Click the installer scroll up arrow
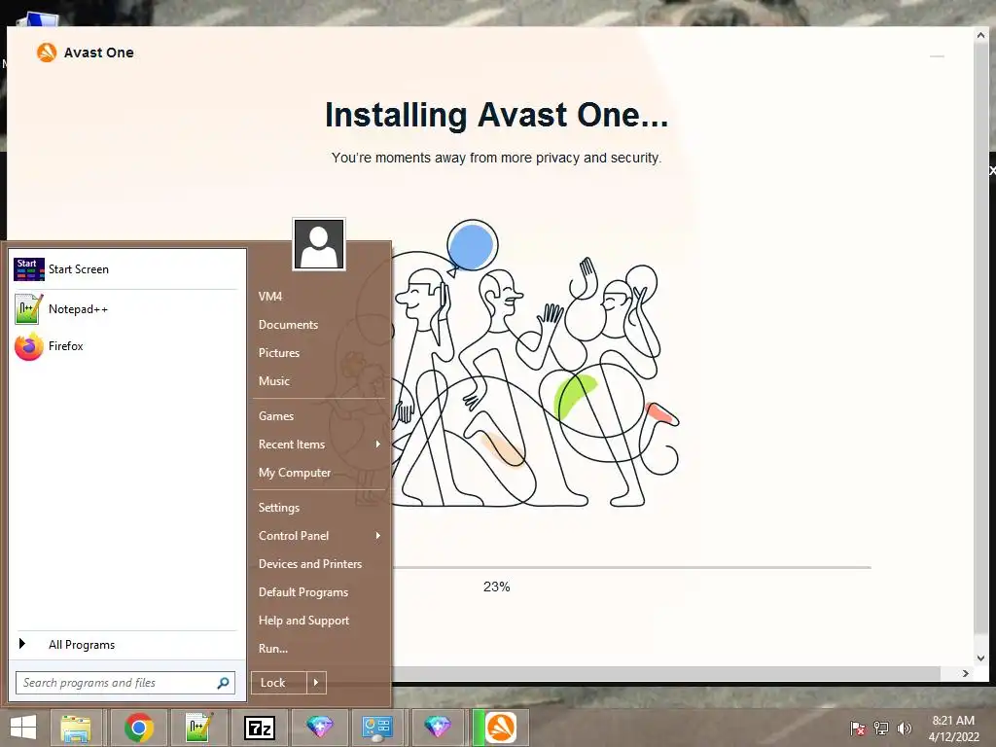Viewport: 996px width, 747px height. 980,36
